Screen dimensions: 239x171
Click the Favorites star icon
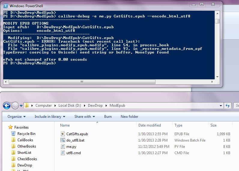[11, 127]
